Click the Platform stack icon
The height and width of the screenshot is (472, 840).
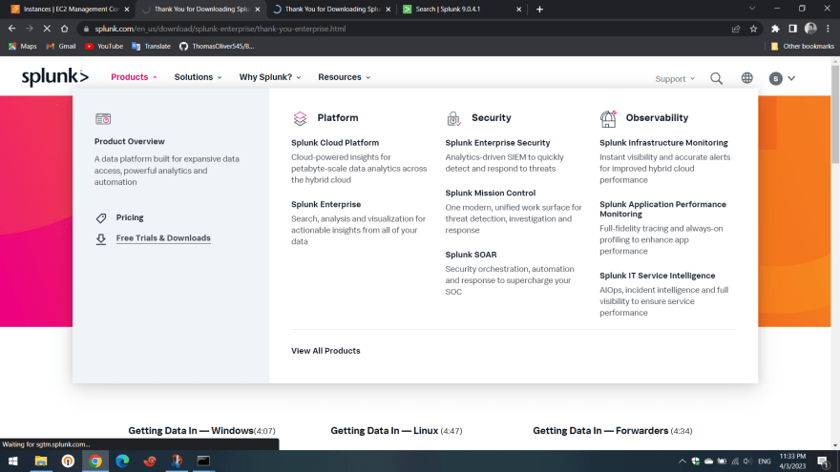pos(300,118)
